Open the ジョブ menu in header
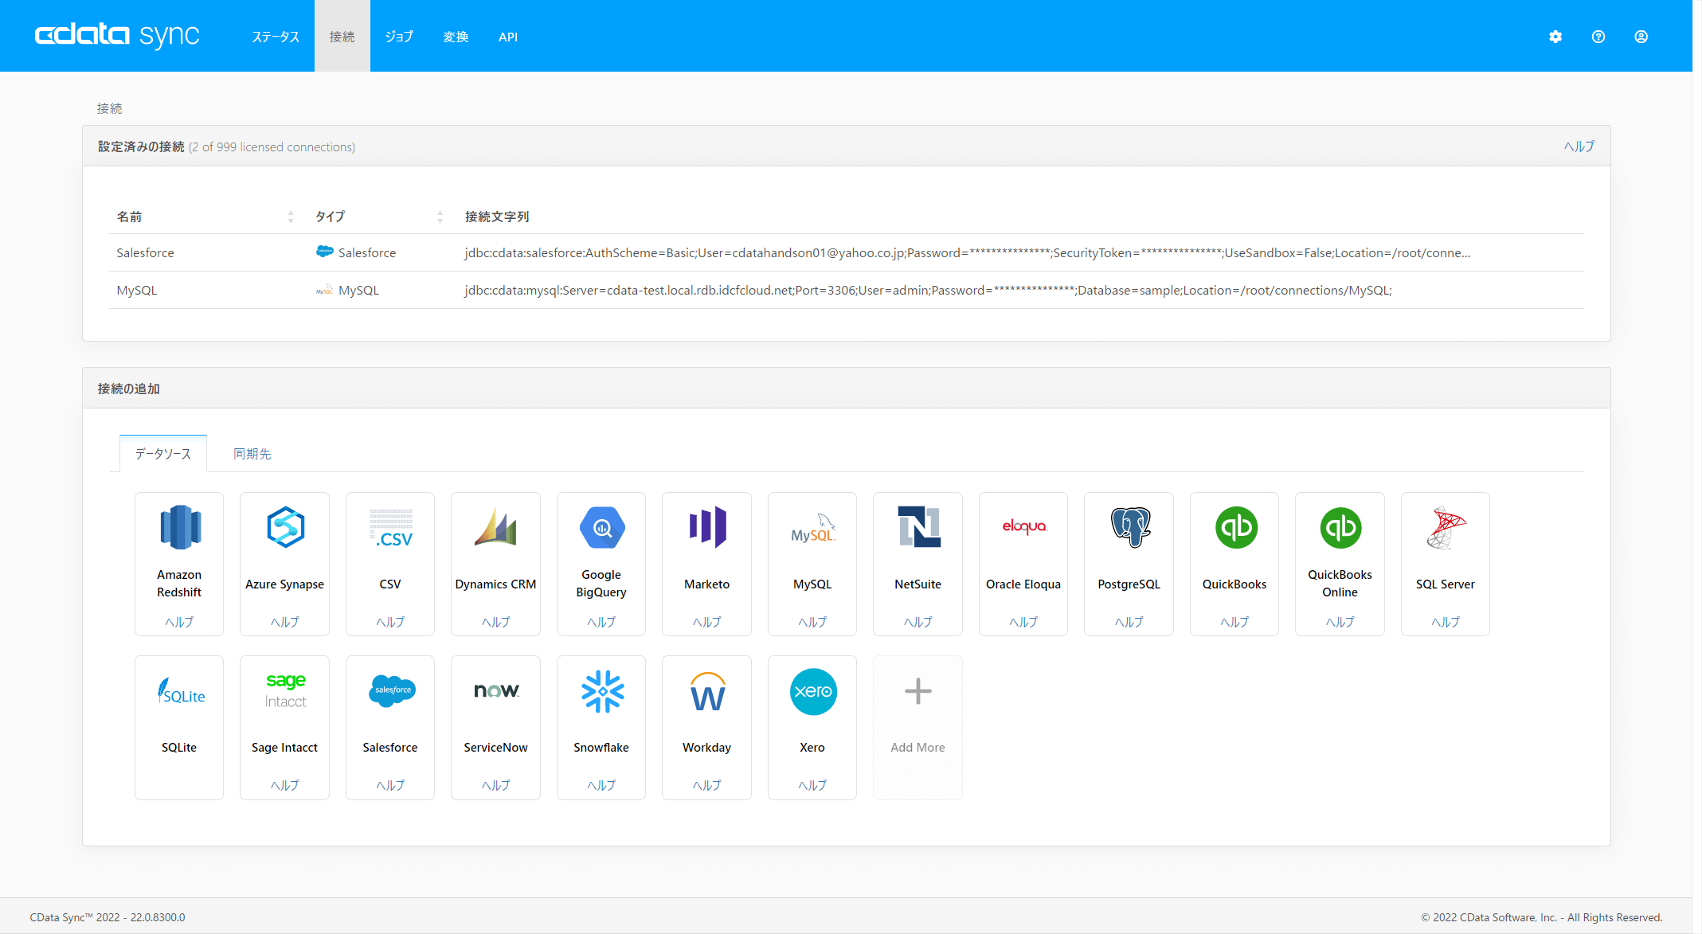 click(399, 37)
